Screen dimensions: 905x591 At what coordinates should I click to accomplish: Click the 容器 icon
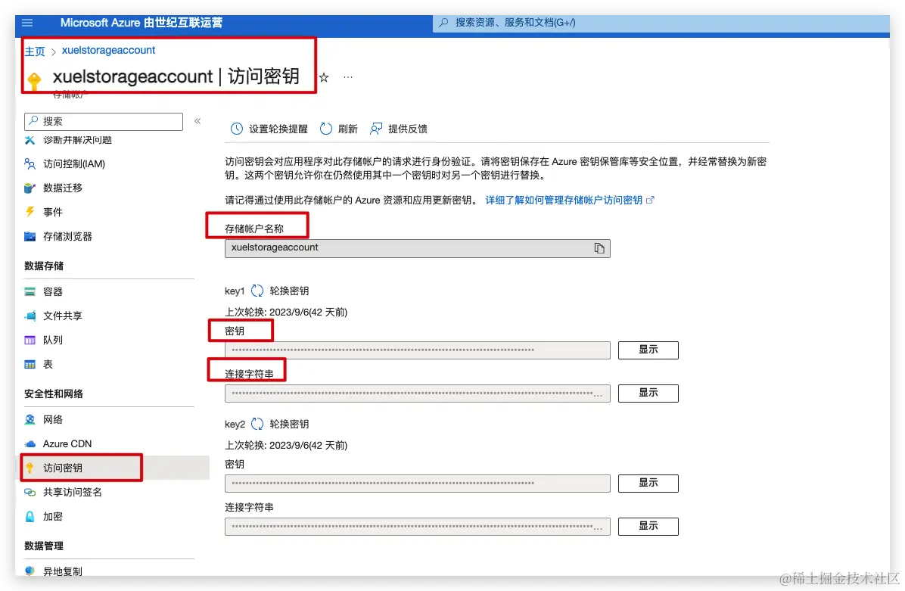tap(30, 291)
